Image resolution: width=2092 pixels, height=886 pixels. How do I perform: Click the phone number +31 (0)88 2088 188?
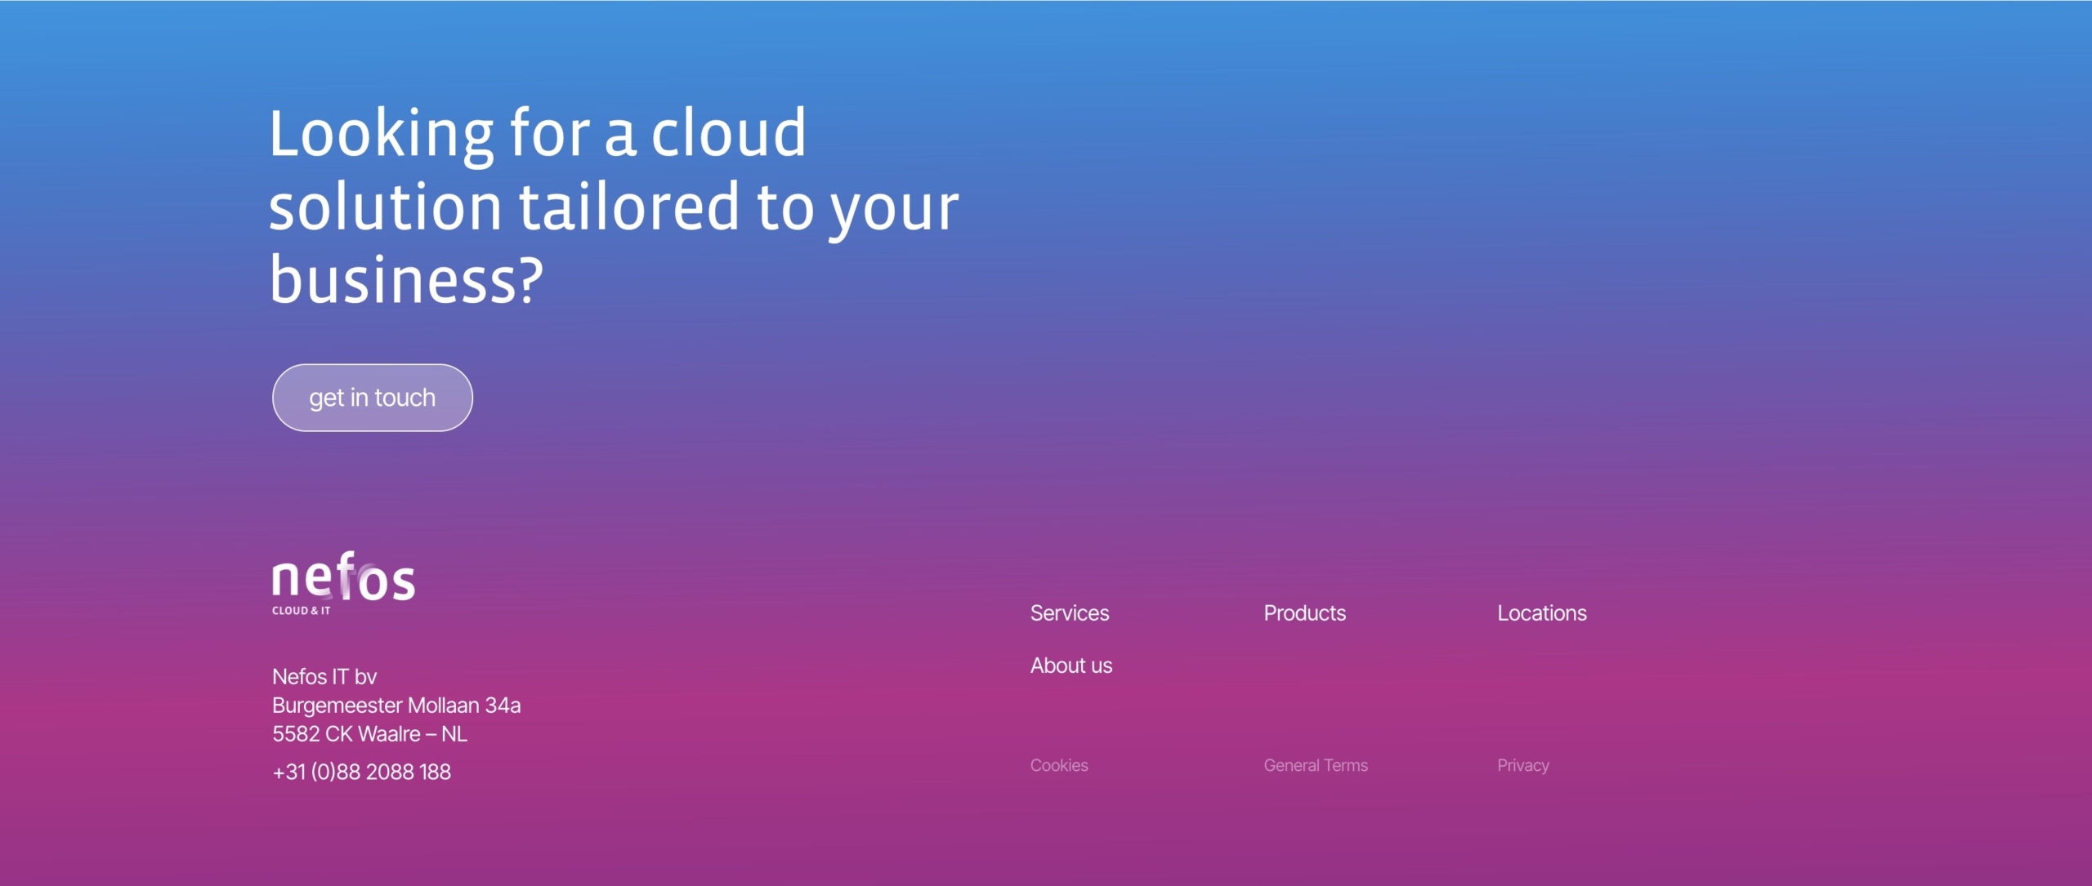tap(361, 772)
